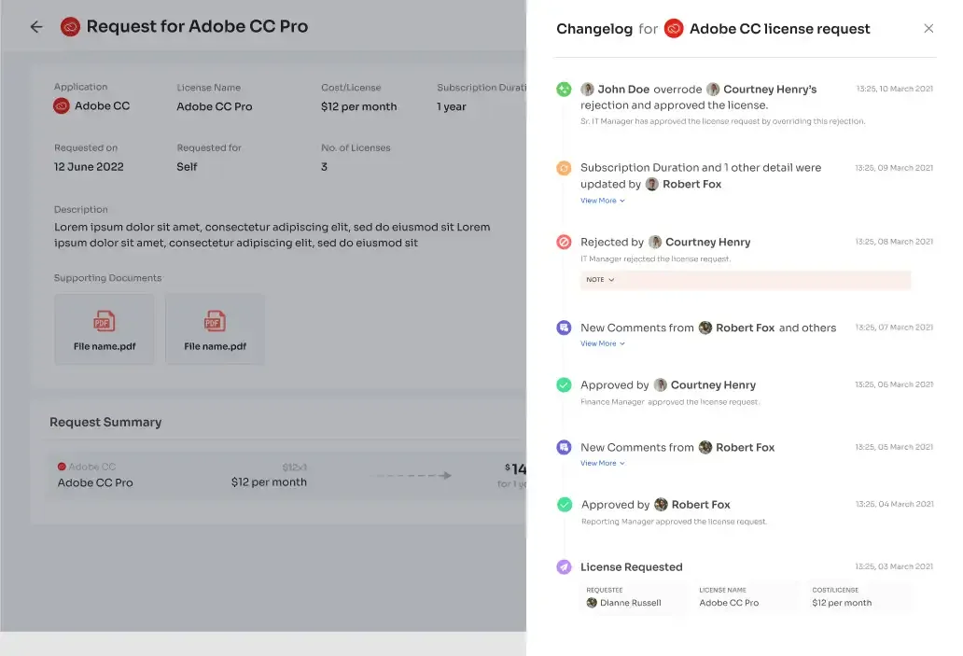Click green approved icon for Courtney Henry entry
Image resolution: width=963 pixels, height=656 pixels.
click(564, 385)
